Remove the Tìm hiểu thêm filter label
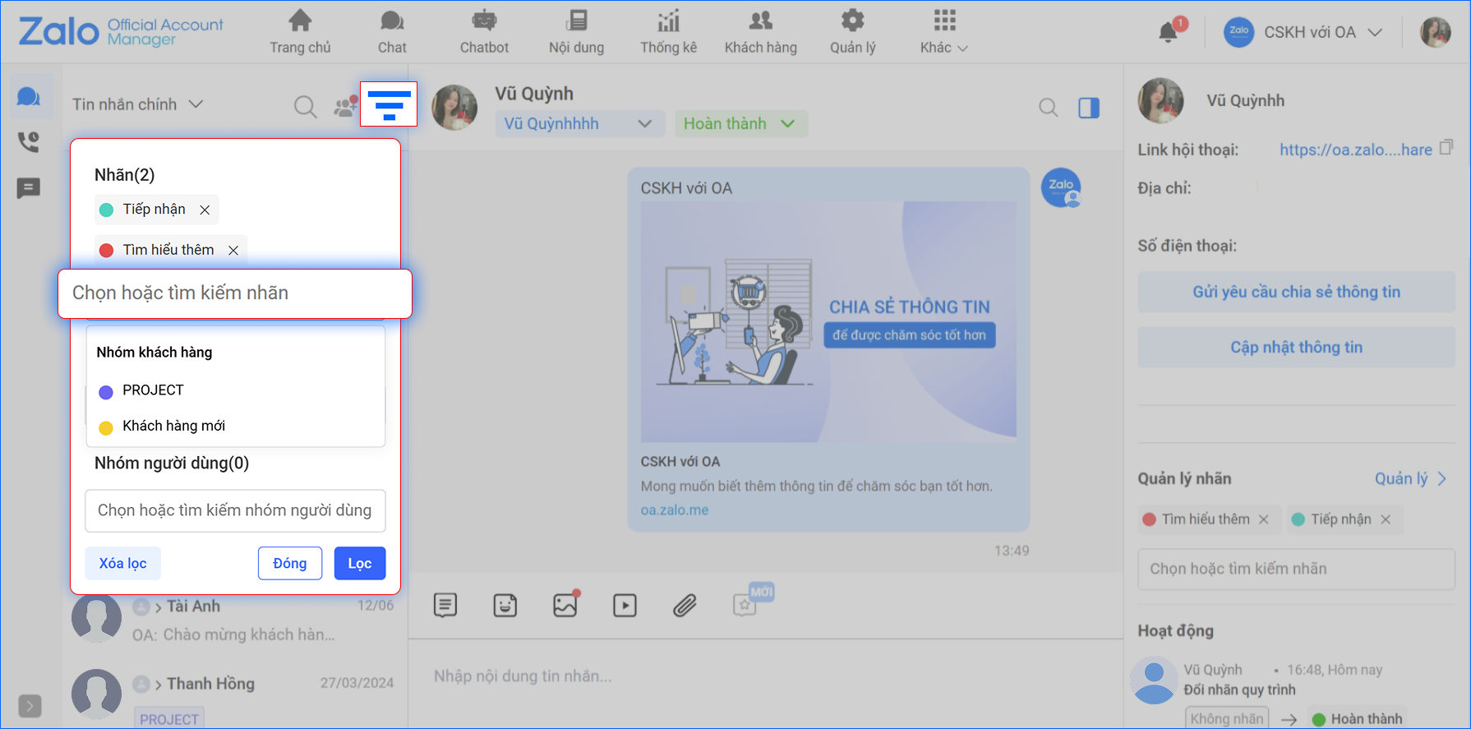 233,251
